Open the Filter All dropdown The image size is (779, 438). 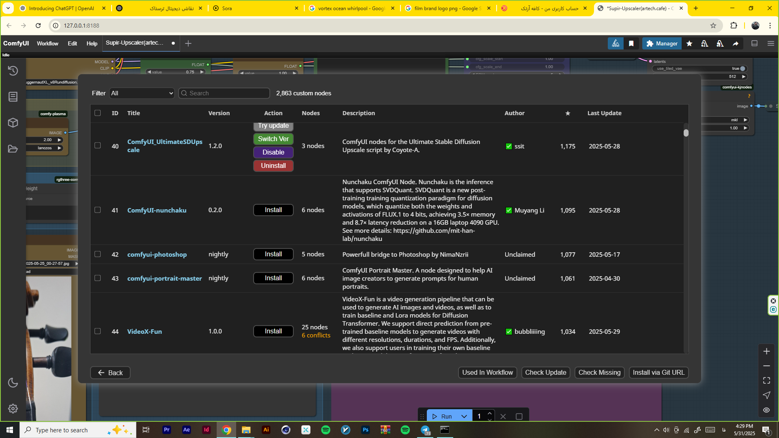142,93
